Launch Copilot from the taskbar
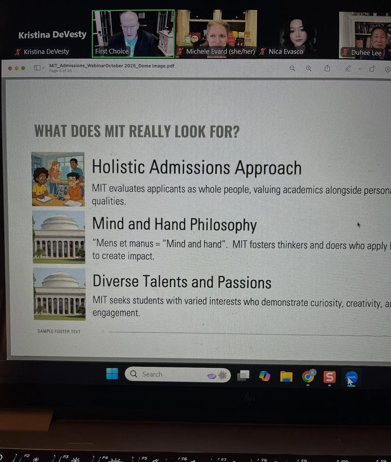 tap(264, 376)
